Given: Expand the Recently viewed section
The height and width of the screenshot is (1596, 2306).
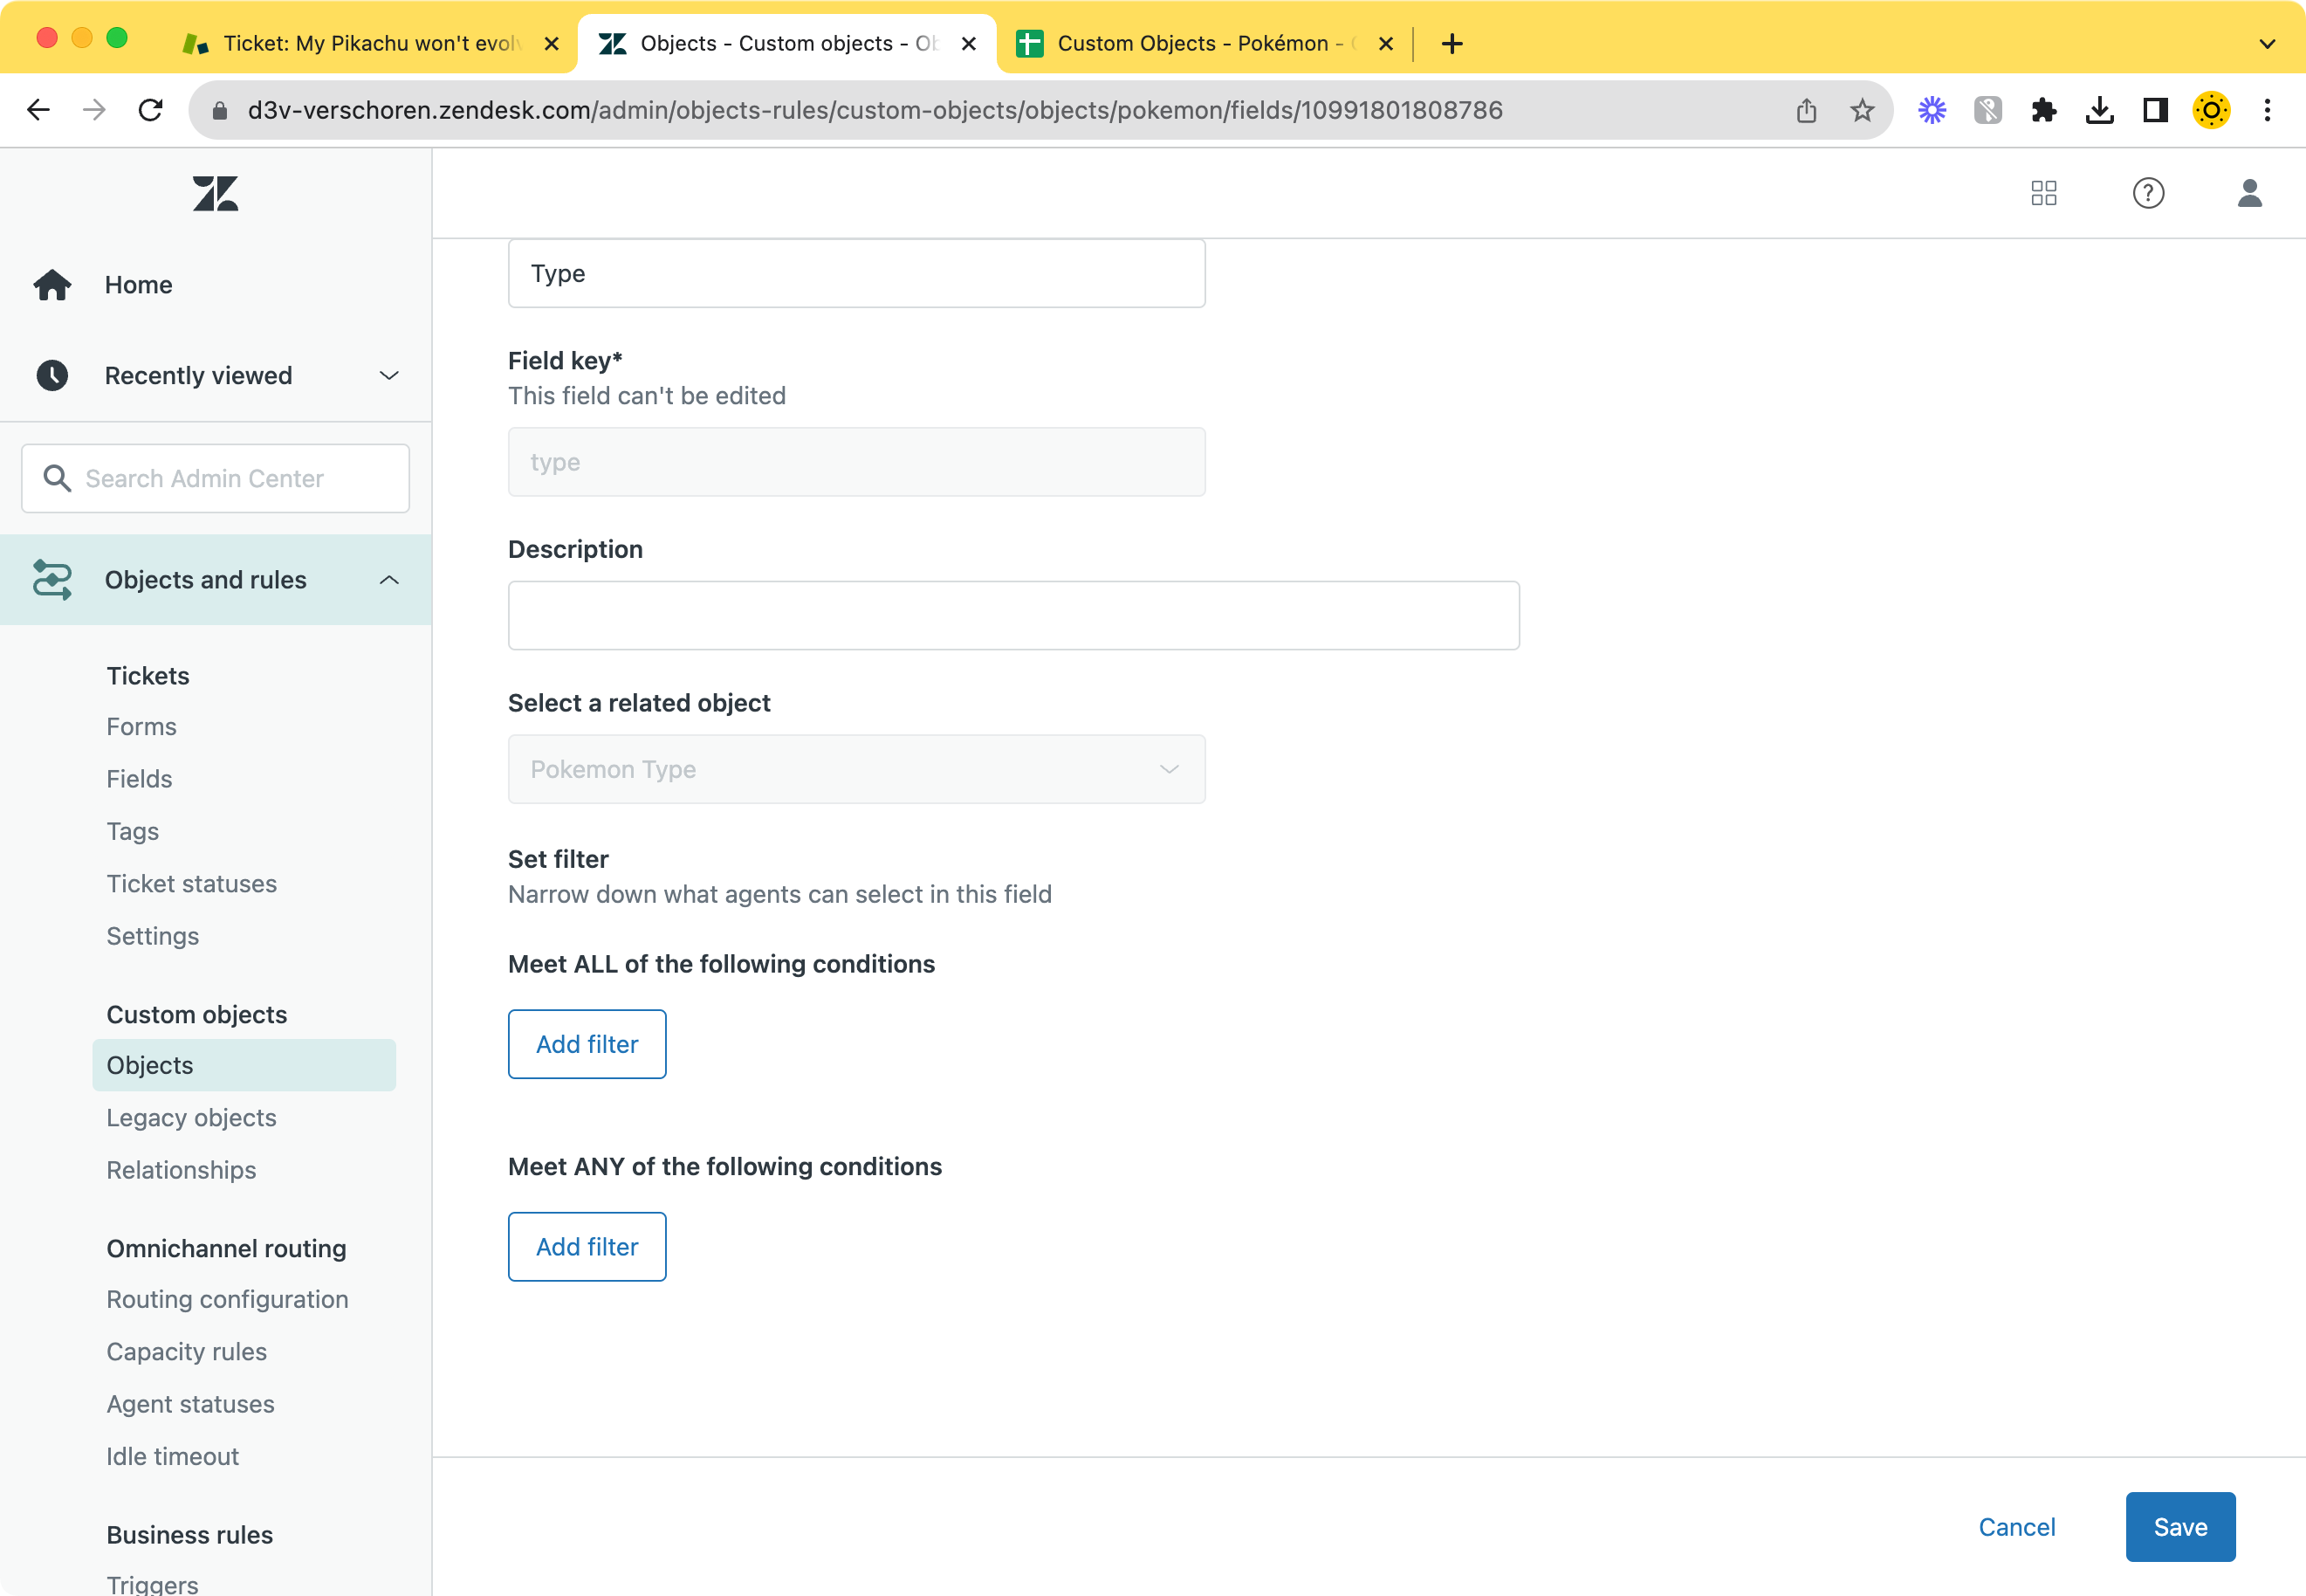Looking at the screenshot, I should tap(388, 375).
